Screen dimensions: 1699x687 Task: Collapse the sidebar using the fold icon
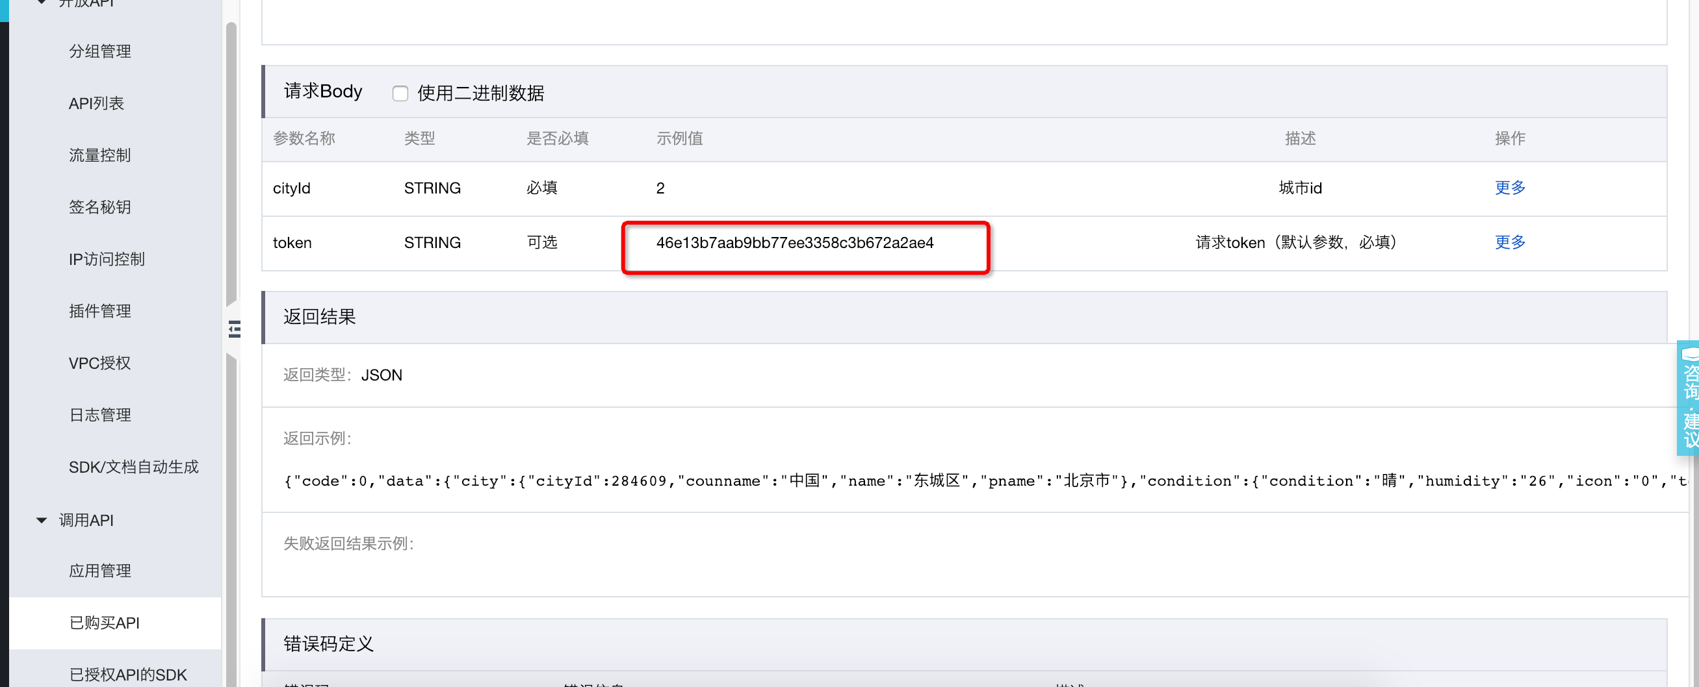click(234, 329)
